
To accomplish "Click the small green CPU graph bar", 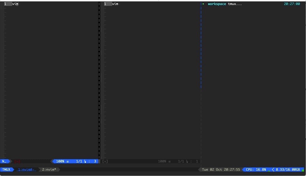I will tap(269, 171).
